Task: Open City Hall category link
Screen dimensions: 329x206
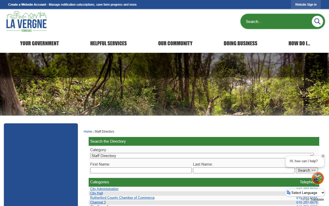Action: click(96, 193)
